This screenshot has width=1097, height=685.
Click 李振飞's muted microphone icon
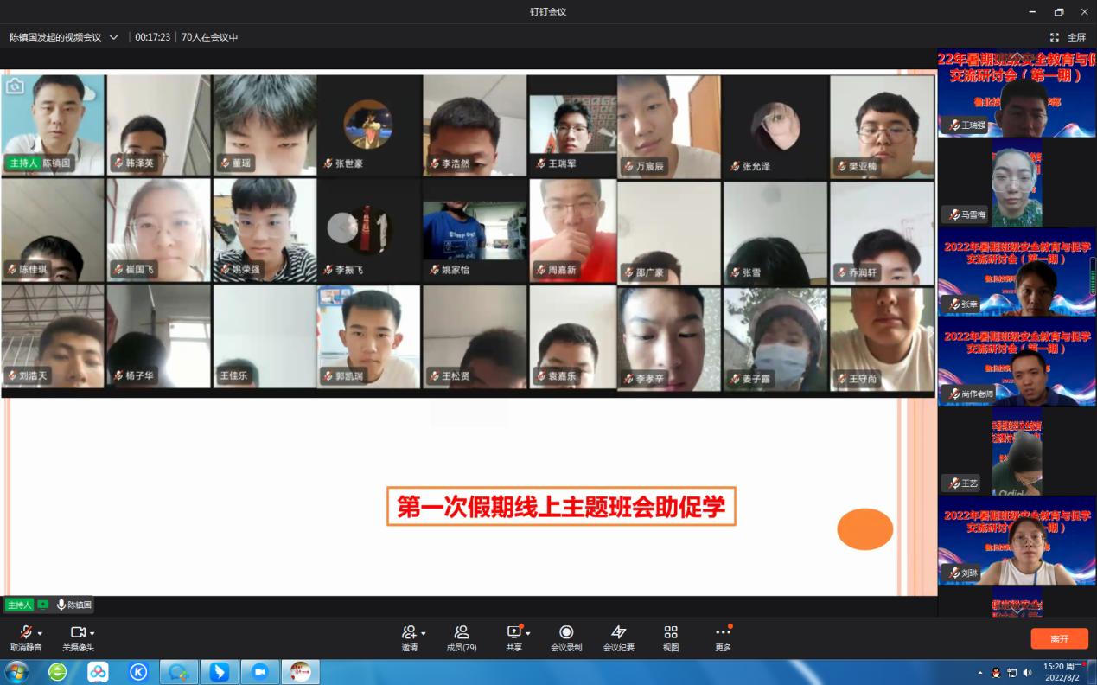[x=328, y=270]
